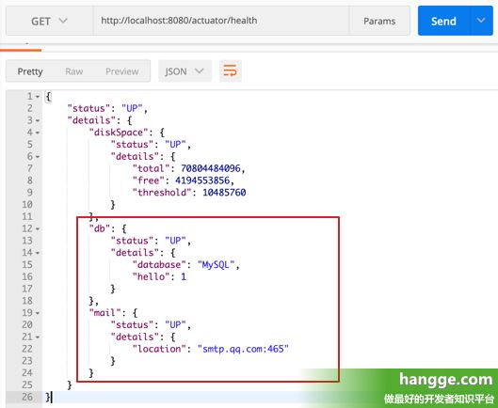Click the total value 70804484096

(211, 168)
